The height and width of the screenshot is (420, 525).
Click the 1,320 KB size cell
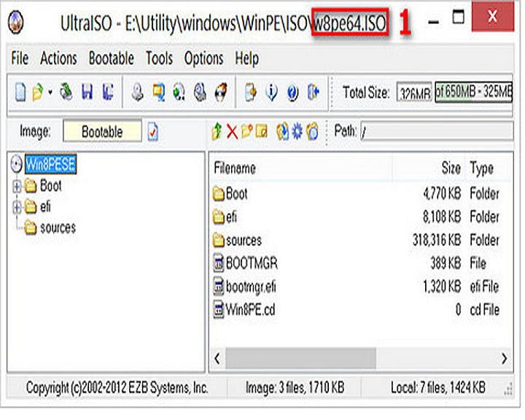[442, 287]
